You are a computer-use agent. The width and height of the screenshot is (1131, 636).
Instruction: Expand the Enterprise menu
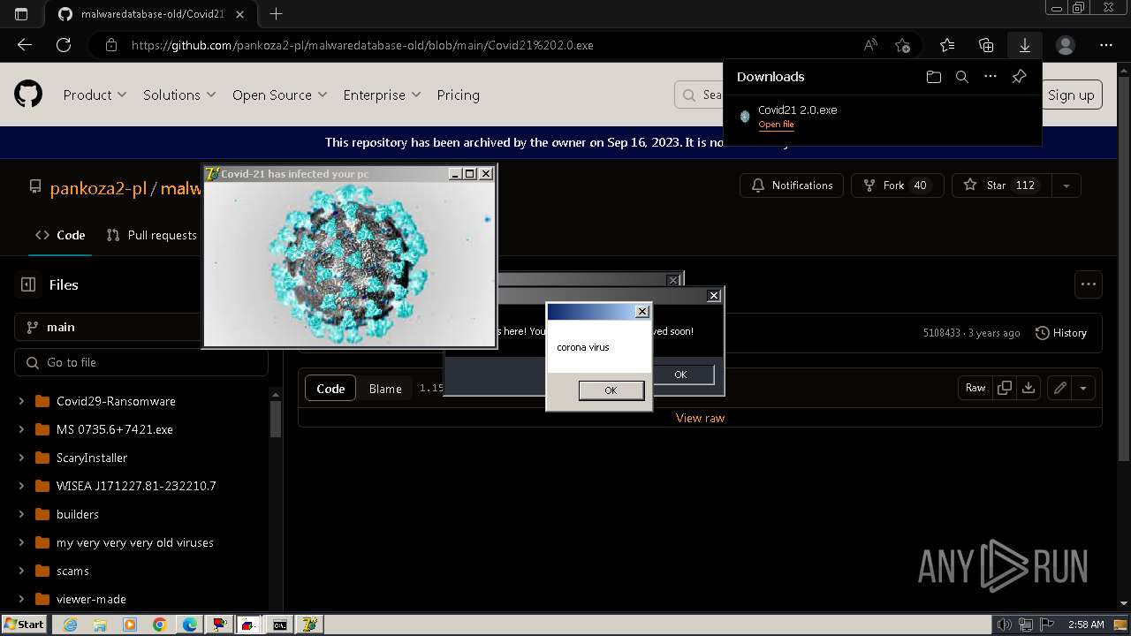coord(382,95)
